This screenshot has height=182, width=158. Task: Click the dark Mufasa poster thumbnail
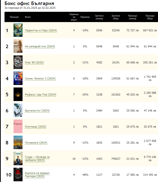point(18,95)
